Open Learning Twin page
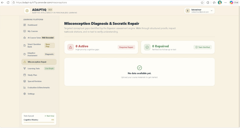The width and height of the screenshot is (240, 128). click(39, 68)
